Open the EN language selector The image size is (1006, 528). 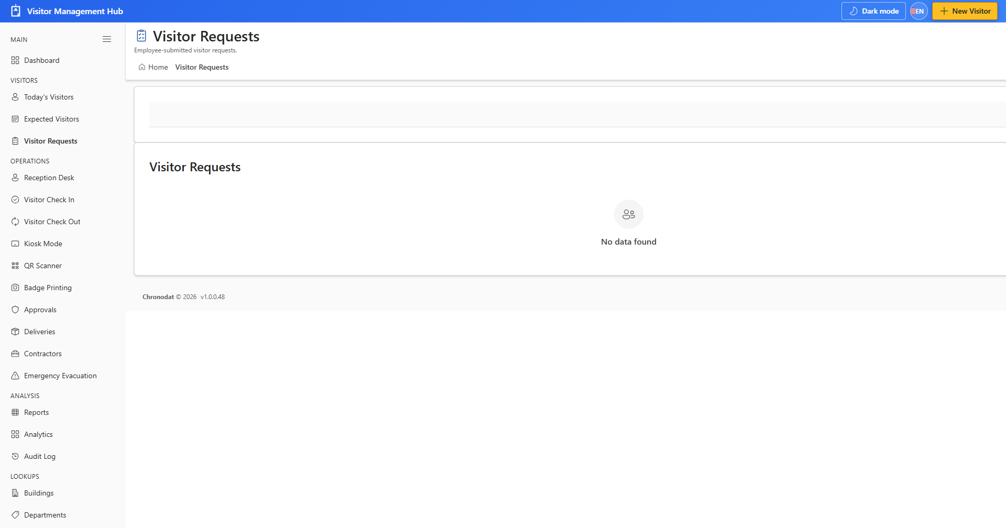[919, 11]
